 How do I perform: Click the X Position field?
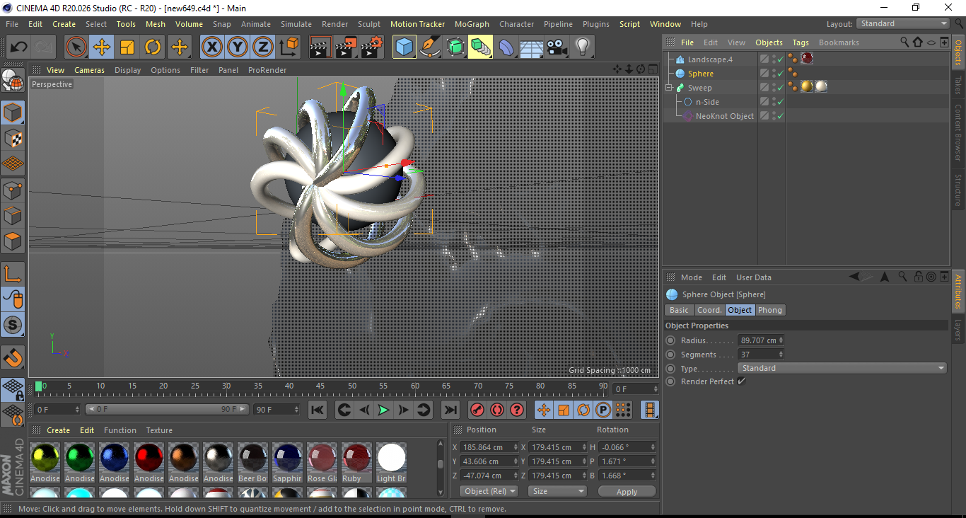pyautogui.click(x=488, y=447)
